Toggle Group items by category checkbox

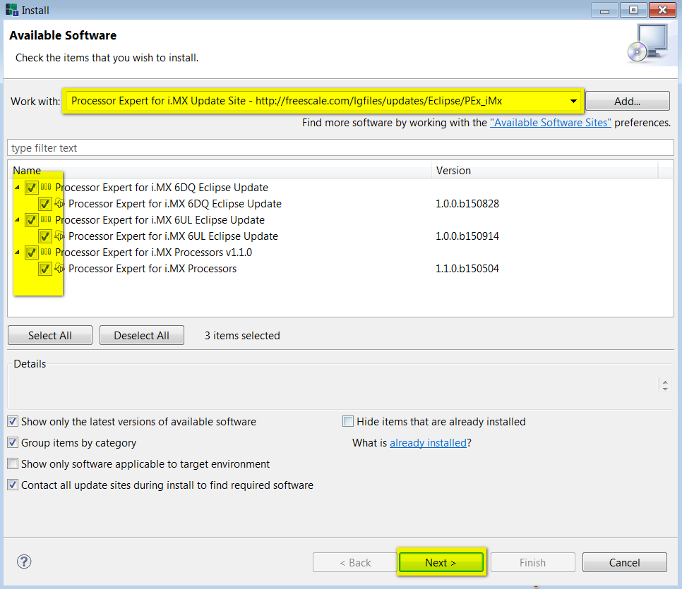pos(13,443)
